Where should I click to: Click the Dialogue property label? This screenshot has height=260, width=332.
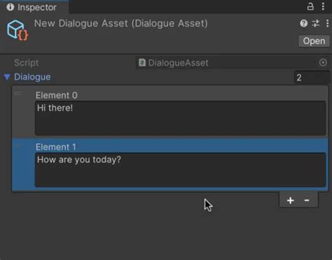pyautogui.click(x=32, y=77)
